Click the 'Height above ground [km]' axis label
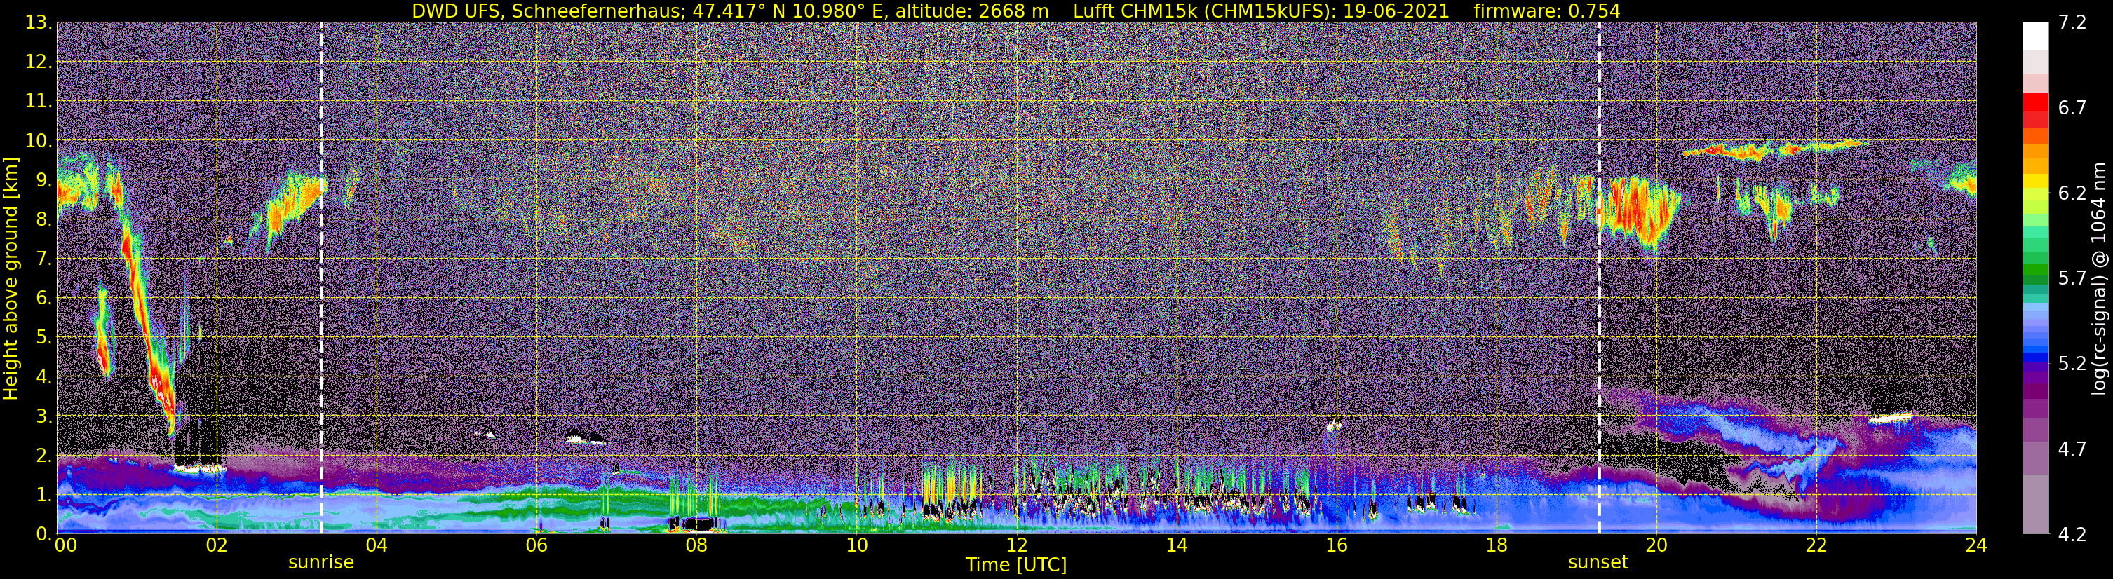 [x=11, y=278]
